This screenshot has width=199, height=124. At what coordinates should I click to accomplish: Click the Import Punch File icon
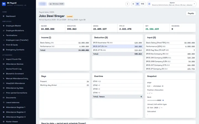point(4,59)
